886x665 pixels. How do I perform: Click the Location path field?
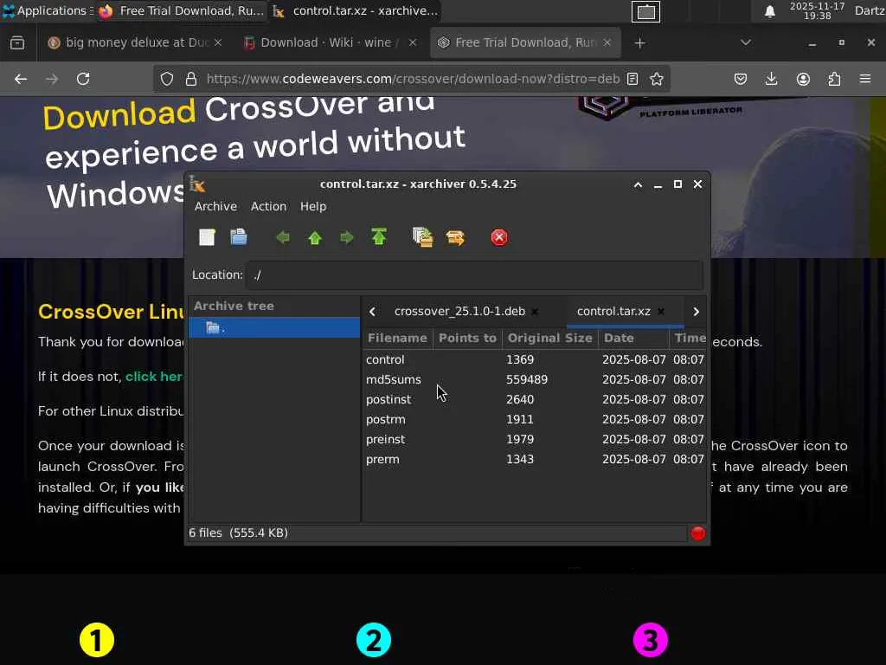pos(475,275)
